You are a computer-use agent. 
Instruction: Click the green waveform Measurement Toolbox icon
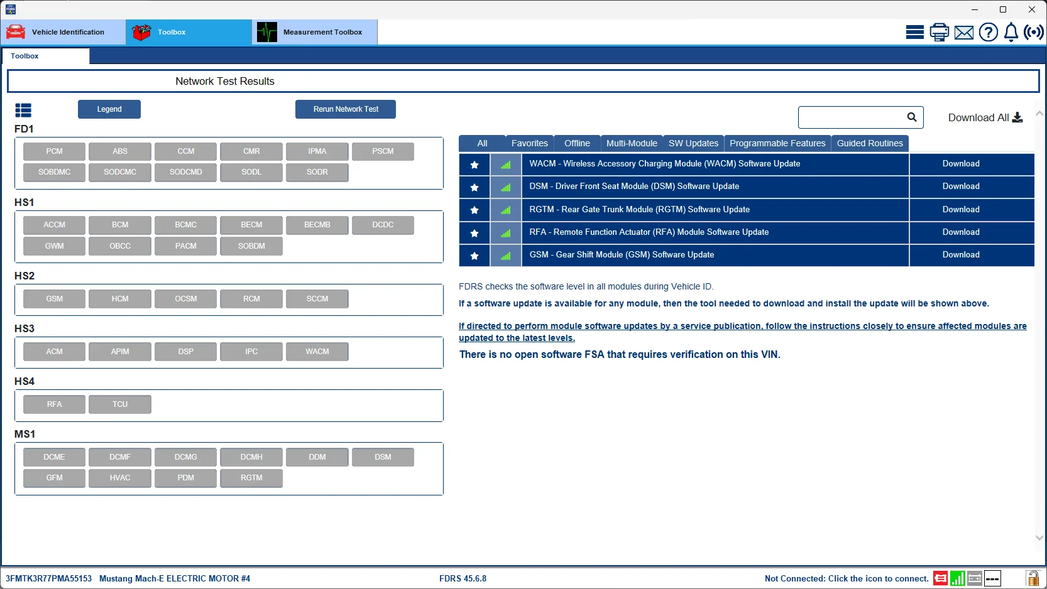click(x=267, y=32)
